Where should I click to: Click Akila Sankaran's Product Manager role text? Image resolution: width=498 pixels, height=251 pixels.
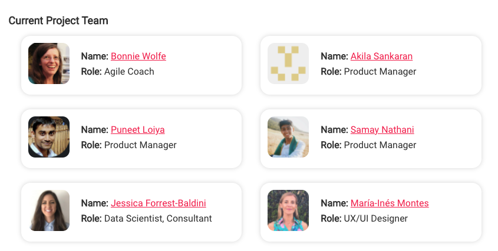[380, 72]
